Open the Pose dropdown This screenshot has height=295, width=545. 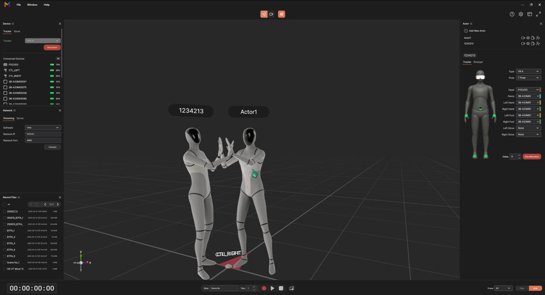(x=529, y=78)
